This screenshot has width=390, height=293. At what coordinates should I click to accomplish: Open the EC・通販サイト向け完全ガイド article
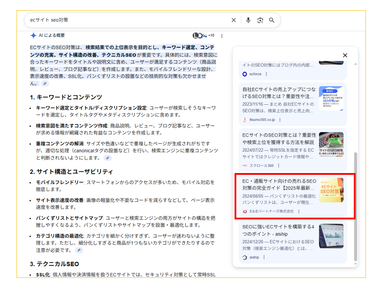(x=279, y=185)
